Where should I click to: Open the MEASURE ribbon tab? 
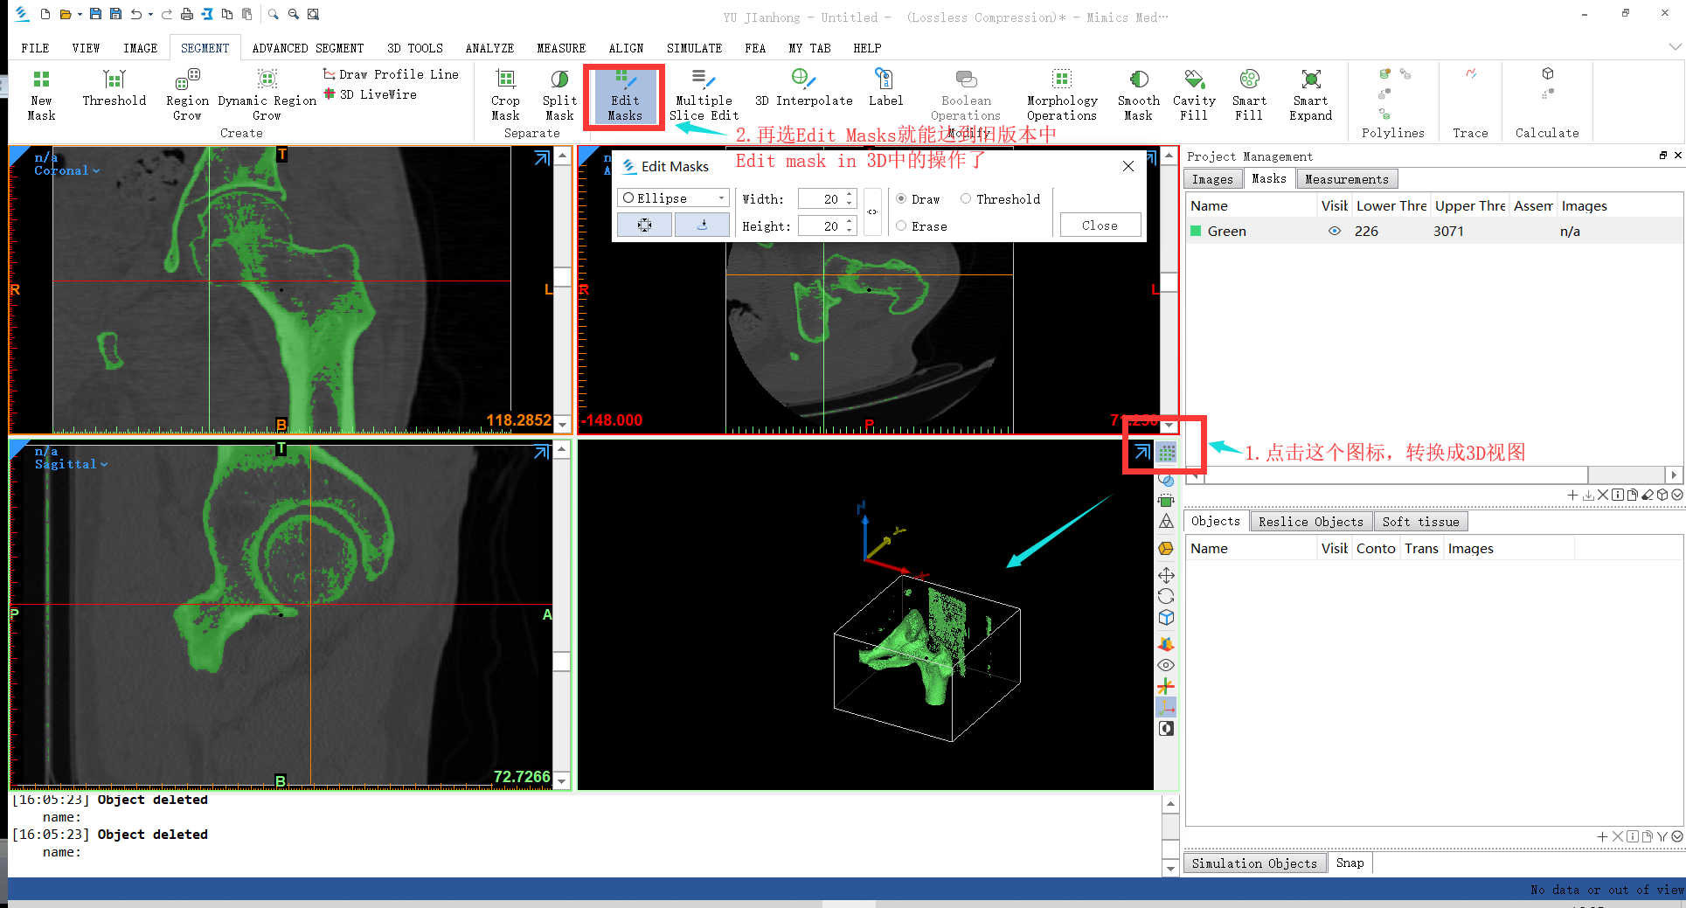[560, 48]
